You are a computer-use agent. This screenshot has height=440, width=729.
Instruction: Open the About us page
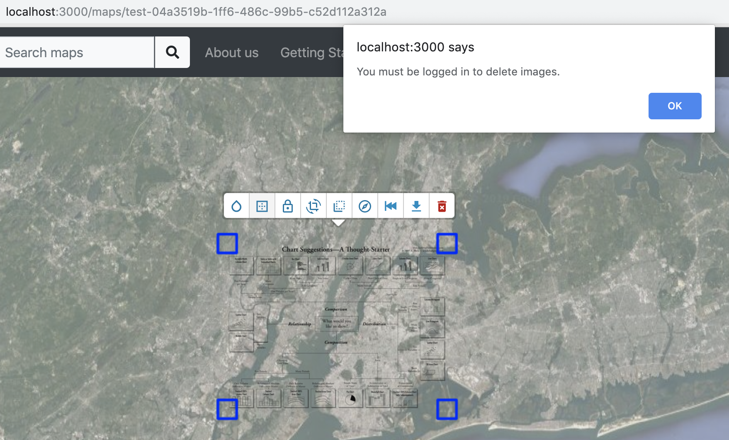coord(232,52)
